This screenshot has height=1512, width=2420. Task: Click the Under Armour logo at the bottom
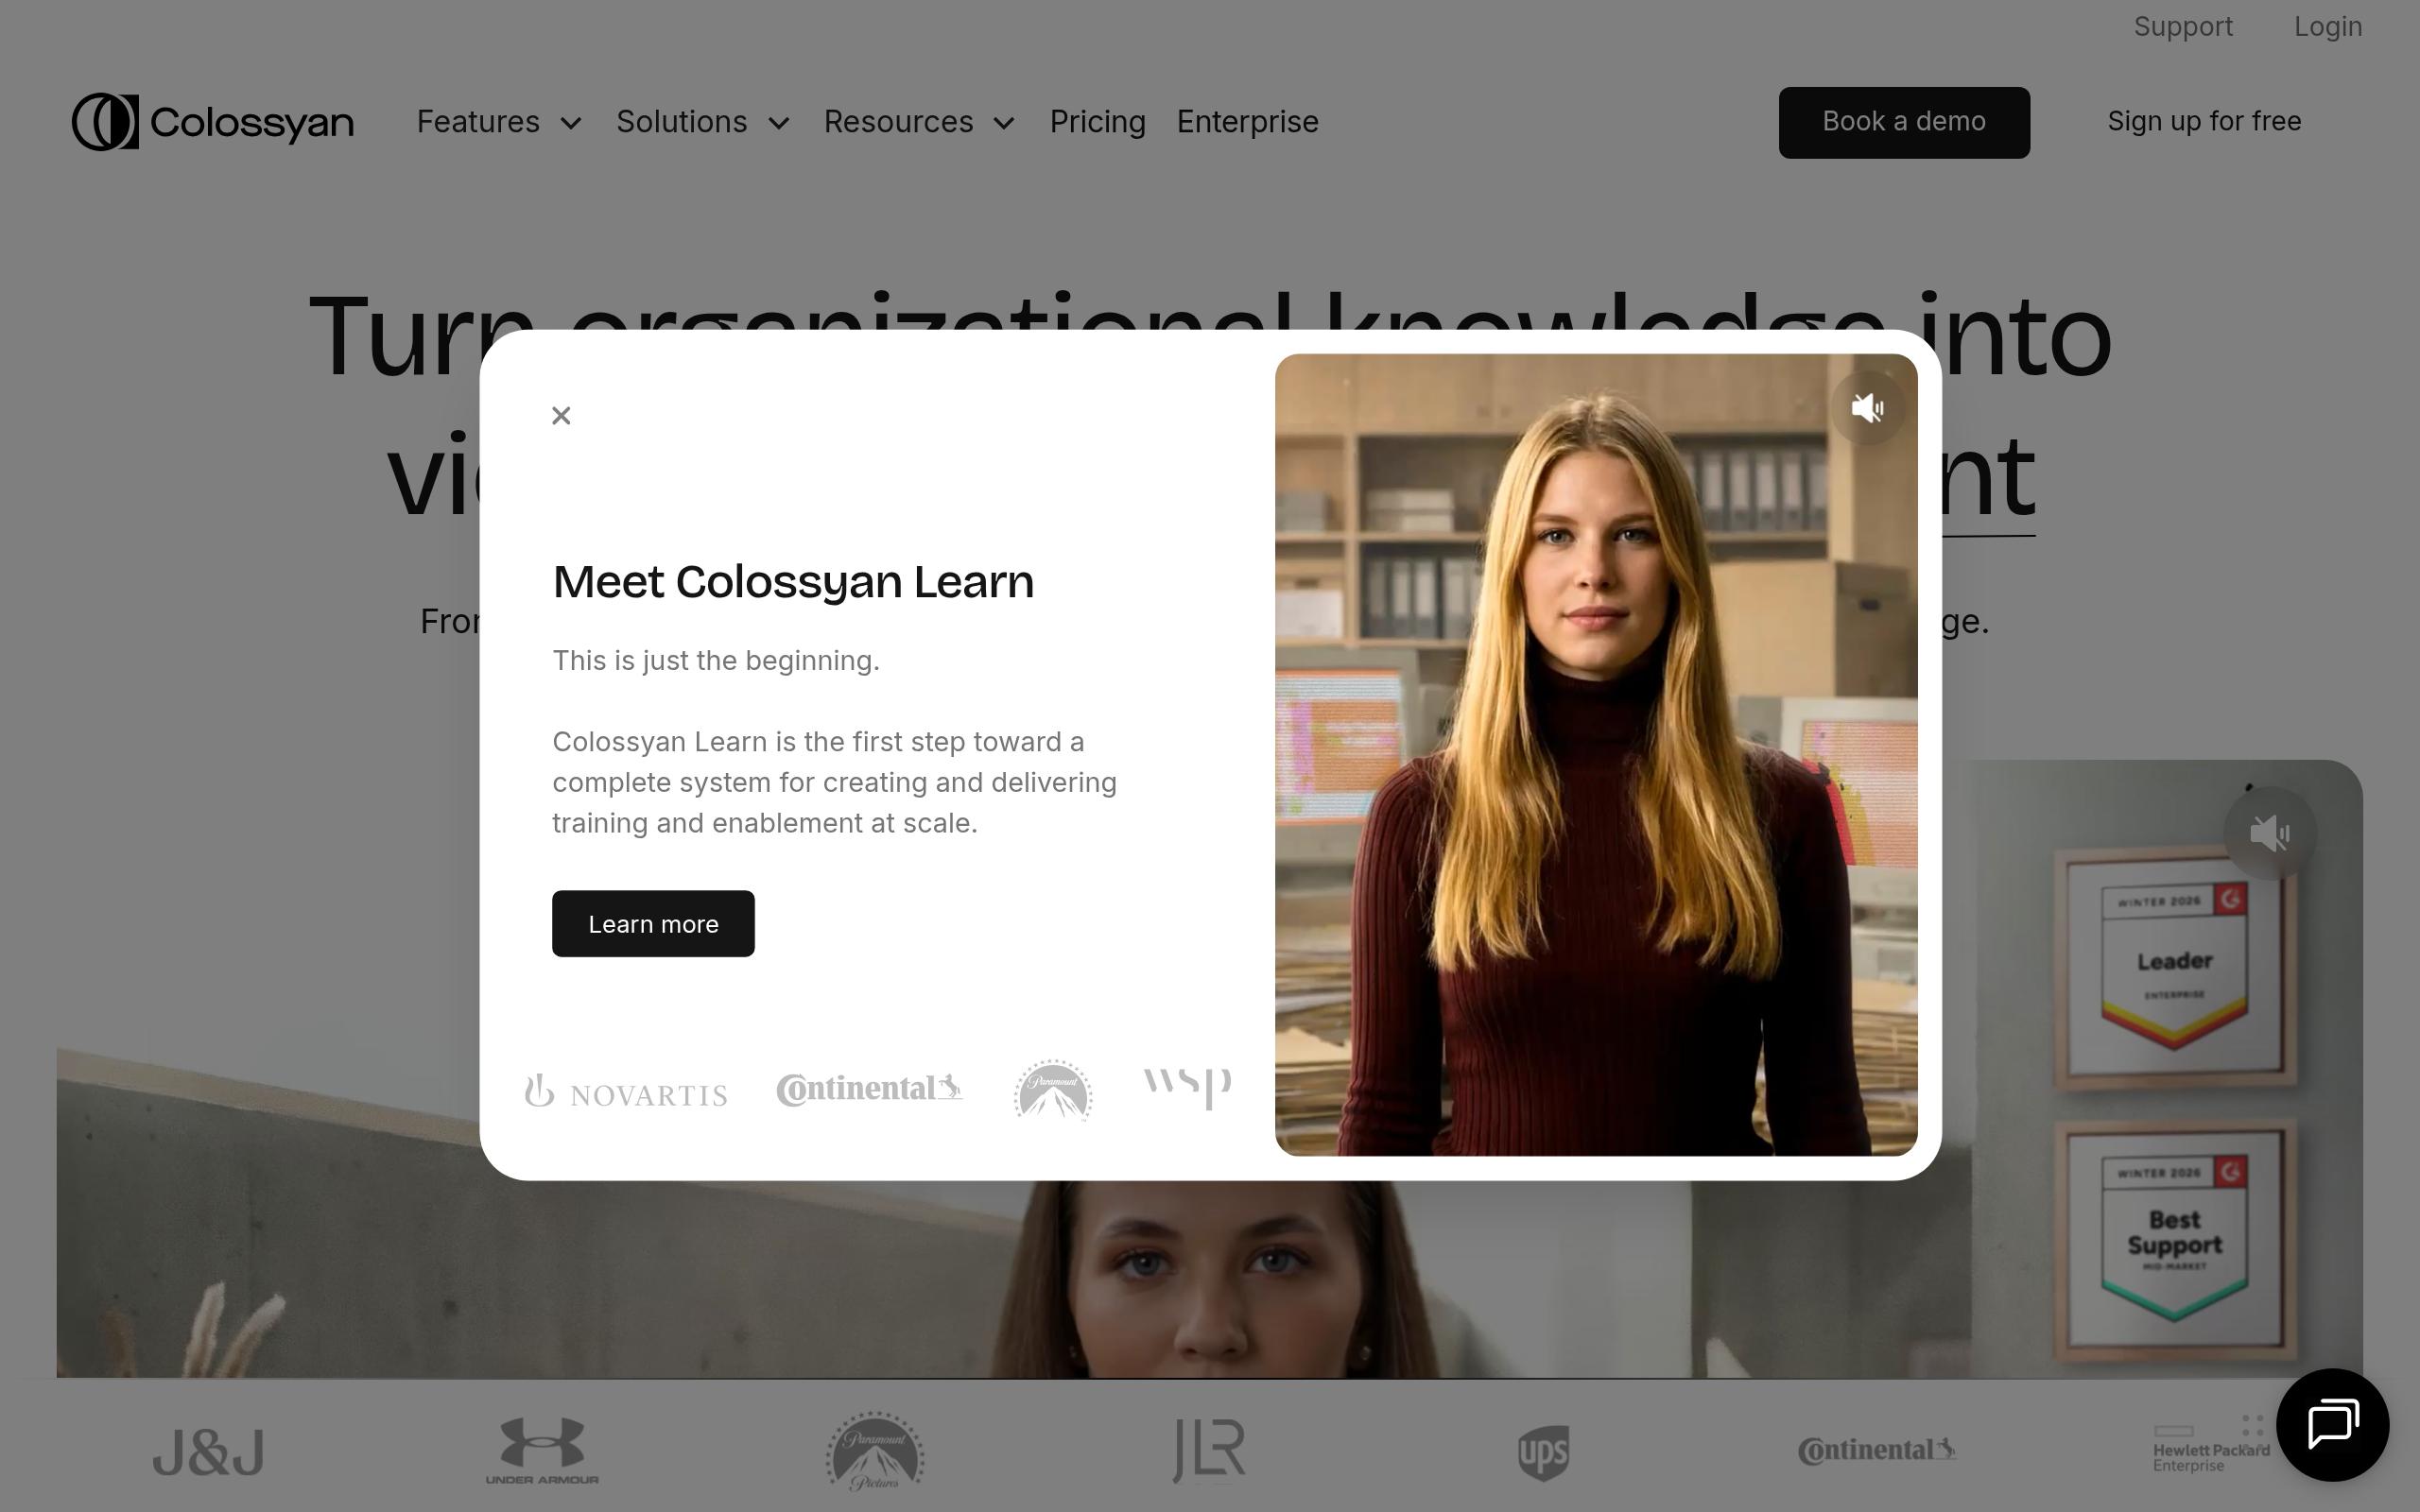[x=542, y=1450]
